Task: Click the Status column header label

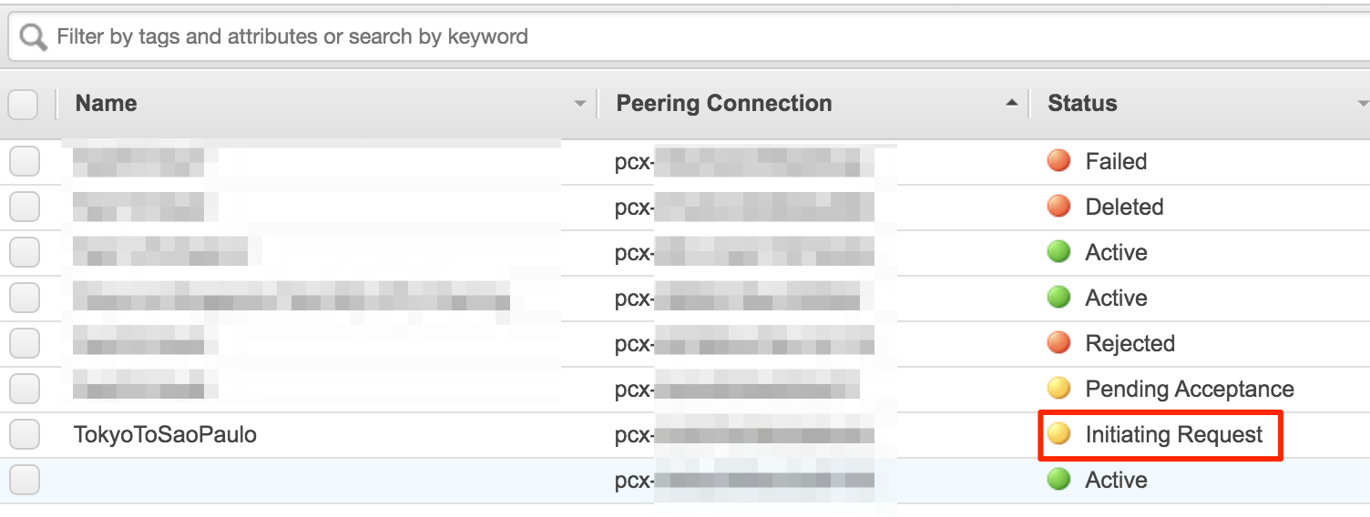Action: tap(1082, 104)
